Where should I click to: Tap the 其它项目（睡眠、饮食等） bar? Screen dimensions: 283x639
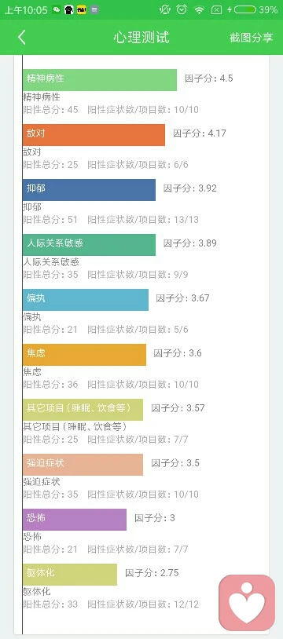tap(83, 410)
